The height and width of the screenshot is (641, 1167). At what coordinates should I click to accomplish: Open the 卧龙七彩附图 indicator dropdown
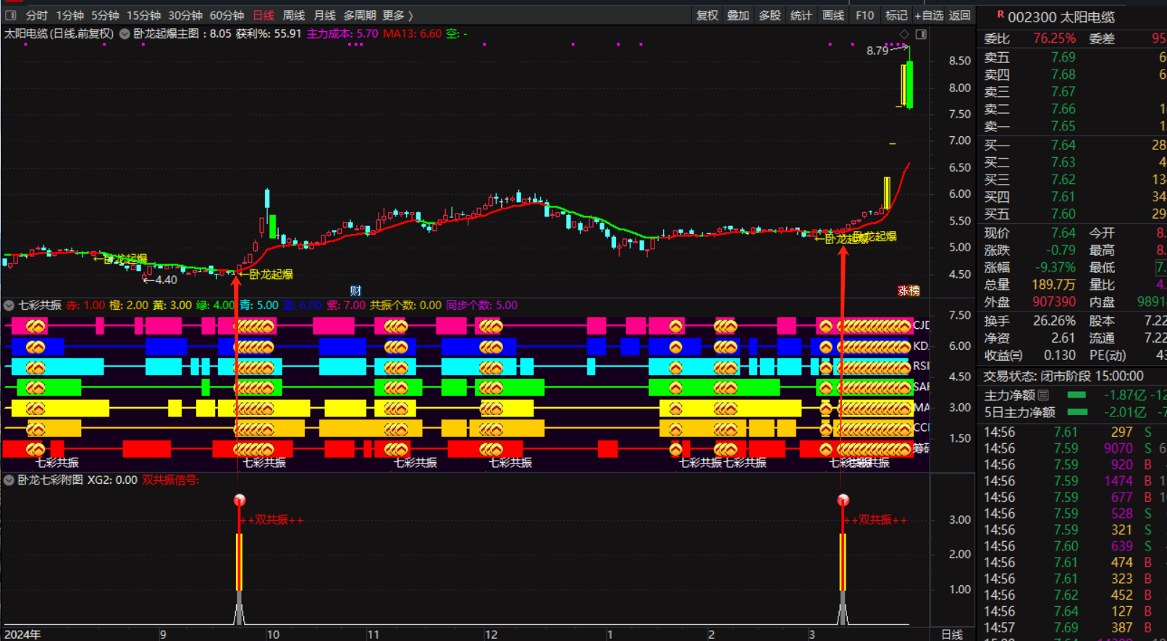tap(9, 480)
